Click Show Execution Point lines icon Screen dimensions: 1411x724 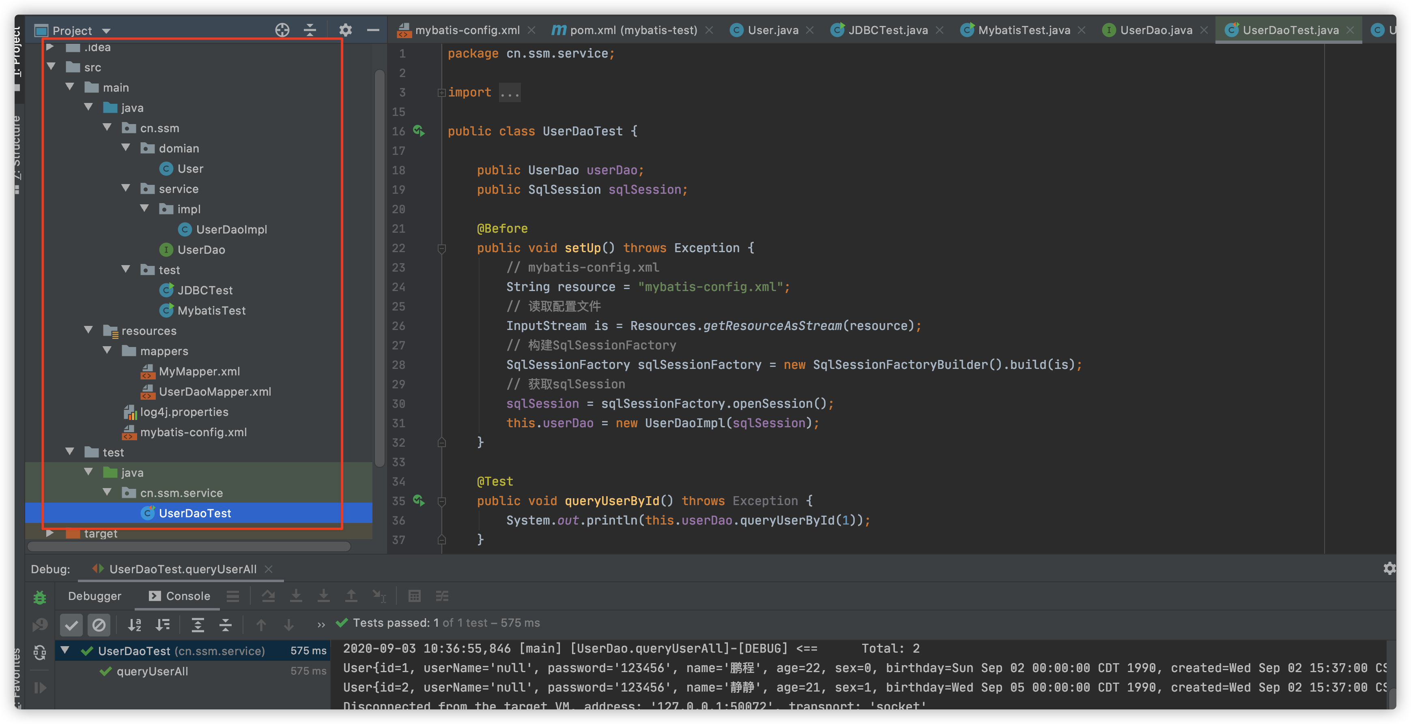(x=233, y=596)
